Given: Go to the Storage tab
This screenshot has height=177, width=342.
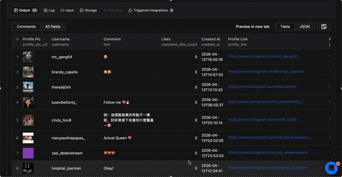Looking at the screenshot, I should click(88, 10).
